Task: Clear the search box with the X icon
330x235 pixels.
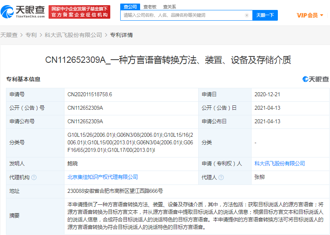Action: coord(247,16)
